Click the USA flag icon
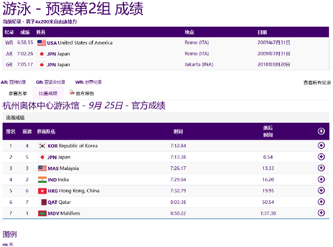Viewport: 333px width, 247px height. [41, 43]
